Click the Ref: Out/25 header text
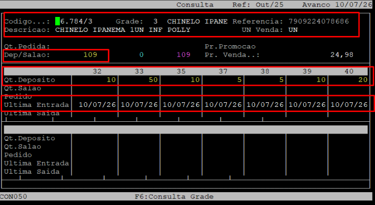The image size is (375, 205). pos(258,5)
